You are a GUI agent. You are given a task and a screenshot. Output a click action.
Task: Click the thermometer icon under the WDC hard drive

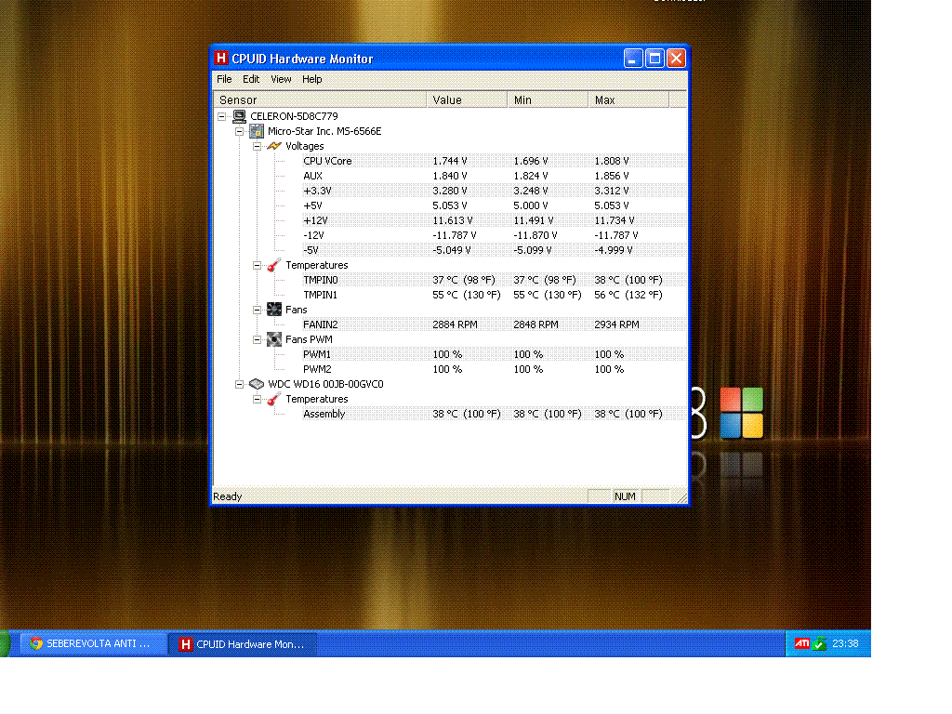click(274, 399)
